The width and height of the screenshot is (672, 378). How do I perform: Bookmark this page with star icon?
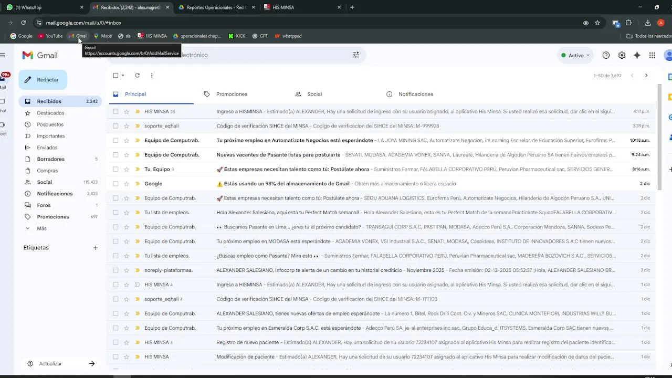tap(597, 23)
